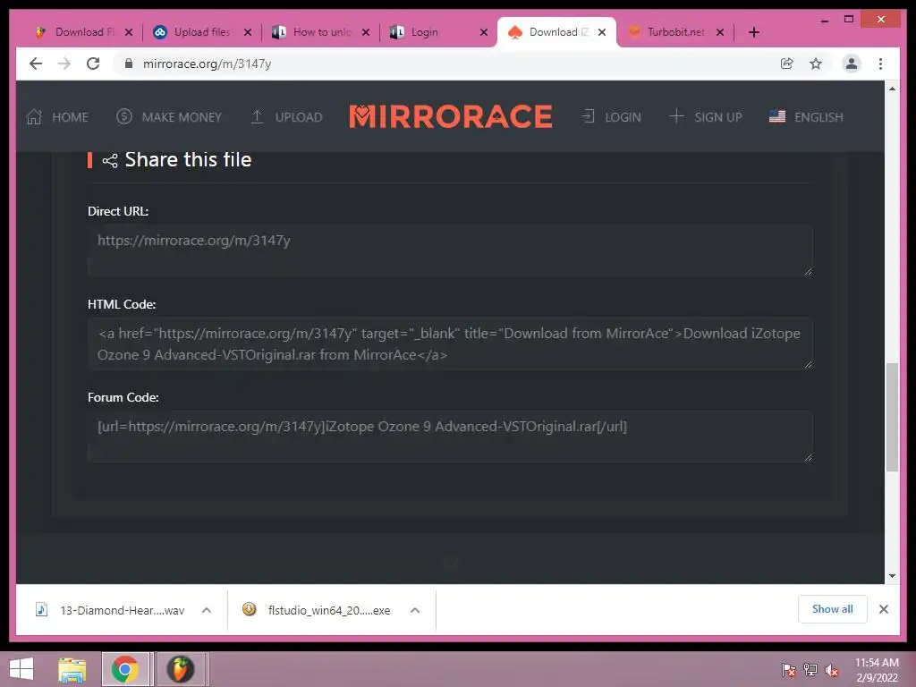The image size is (916, 687).
Task: Click Action Center flag tray icon
Action: click(788, 670)
